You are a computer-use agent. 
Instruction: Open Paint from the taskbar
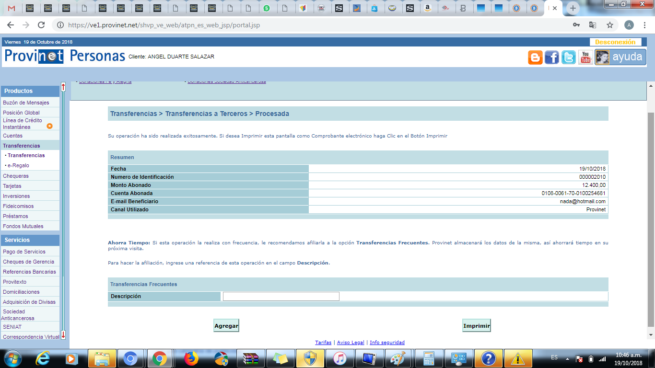click(x=399, y=358)
